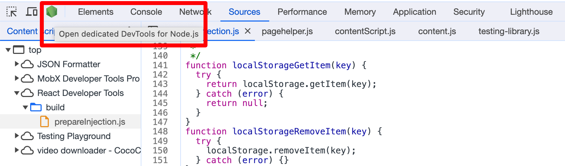Screen dimensions: 565x166
Task: Select the testing-library.js file tab
Action: [x=509, y=31]
